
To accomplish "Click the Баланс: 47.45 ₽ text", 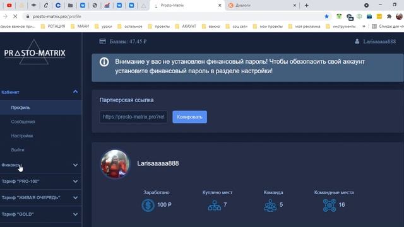I will tap(128, 42).
